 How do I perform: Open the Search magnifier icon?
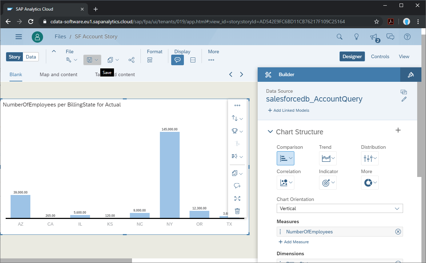[340, 37]
